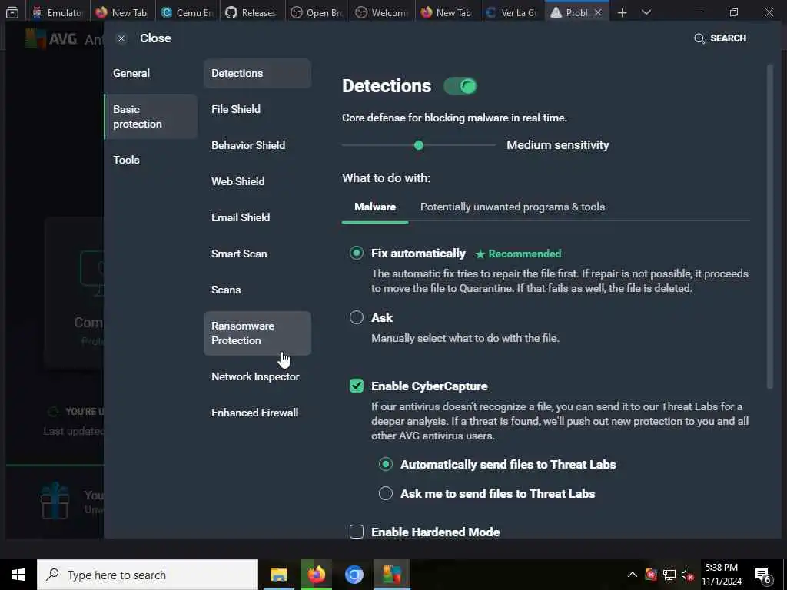
Task: Uncheck Enable CyberCapture checkbox
Action: tap(357, 386)
